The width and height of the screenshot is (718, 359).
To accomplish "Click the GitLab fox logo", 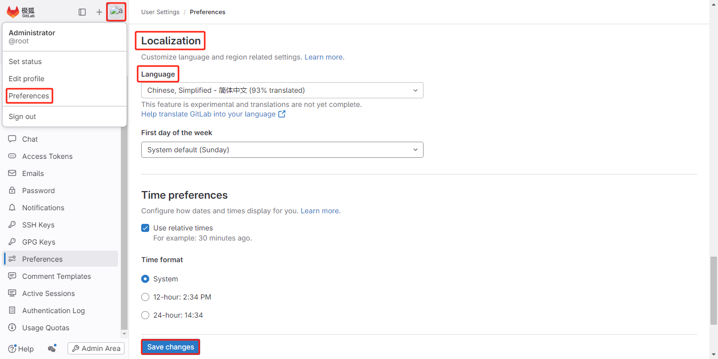I will 13,12.
